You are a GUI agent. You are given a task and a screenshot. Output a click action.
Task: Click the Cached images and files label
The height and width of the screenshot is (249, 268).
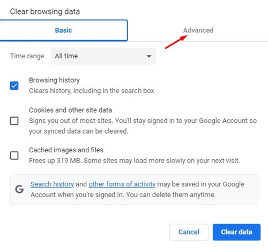click(x=66, y=150)
